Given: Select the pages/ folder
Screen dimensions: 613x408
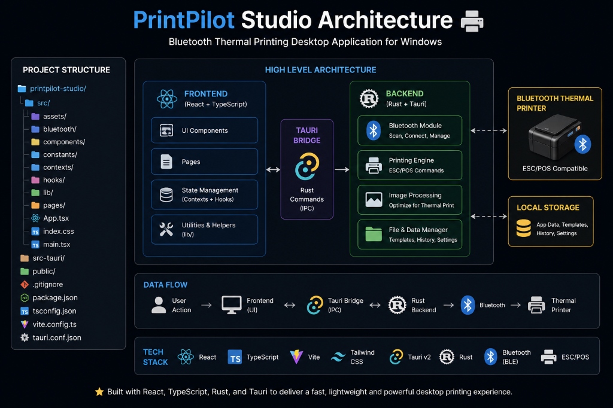Looking at the screenshot, I should tap(48, 205).
